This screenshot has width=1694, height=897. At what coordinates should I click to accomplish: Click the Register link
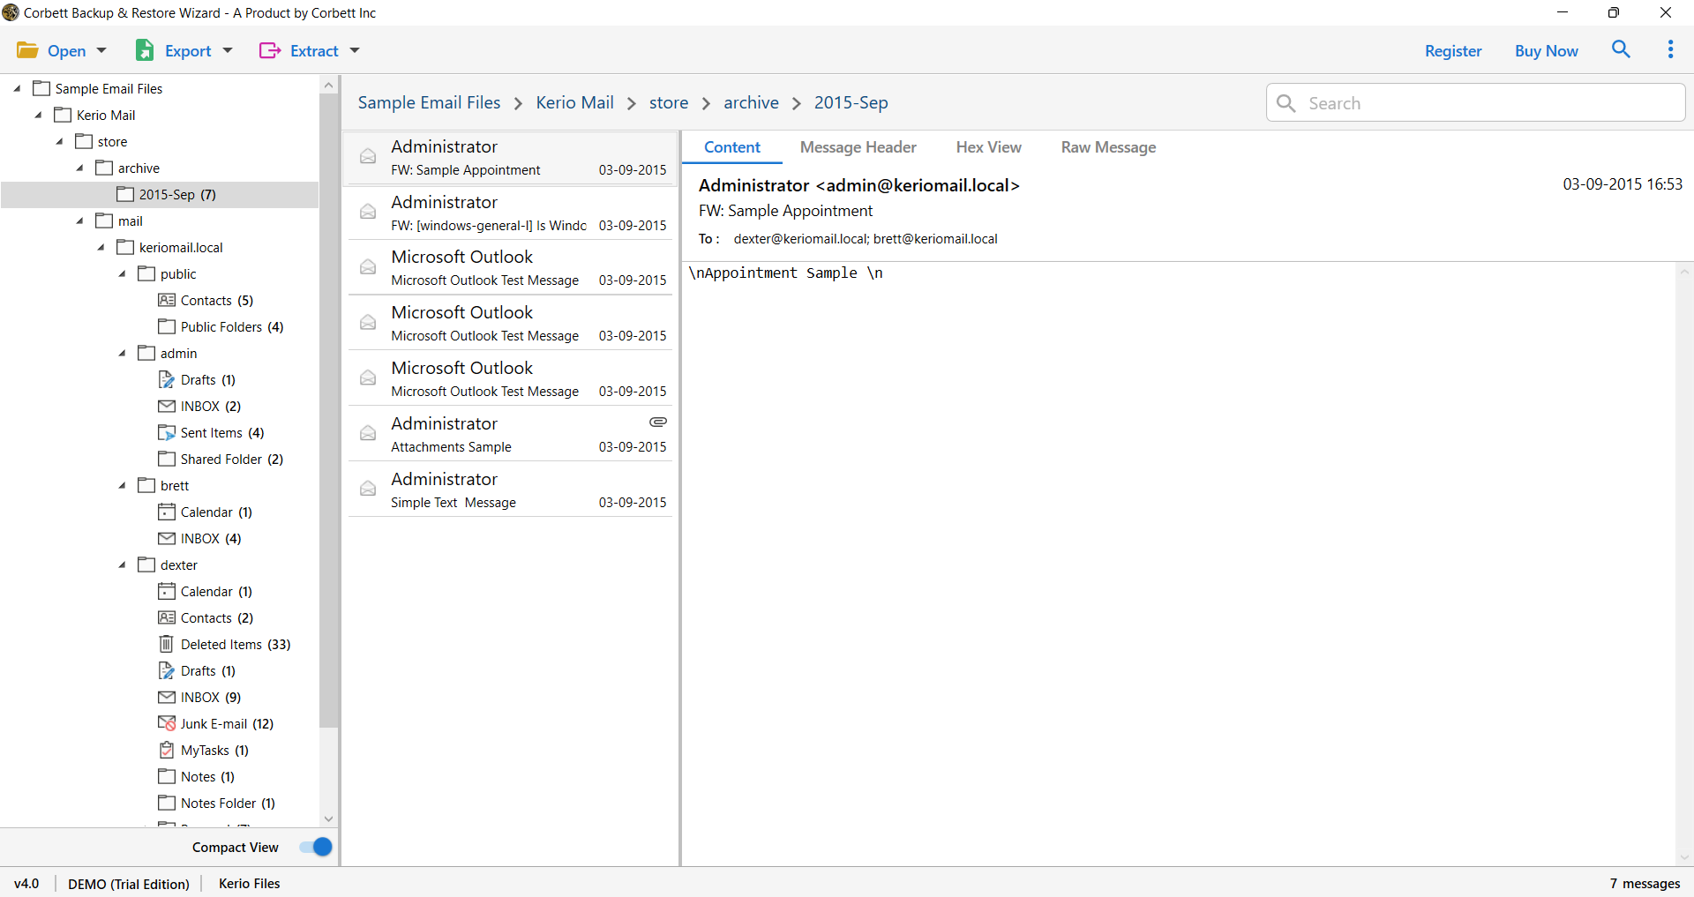(1453, 51)
